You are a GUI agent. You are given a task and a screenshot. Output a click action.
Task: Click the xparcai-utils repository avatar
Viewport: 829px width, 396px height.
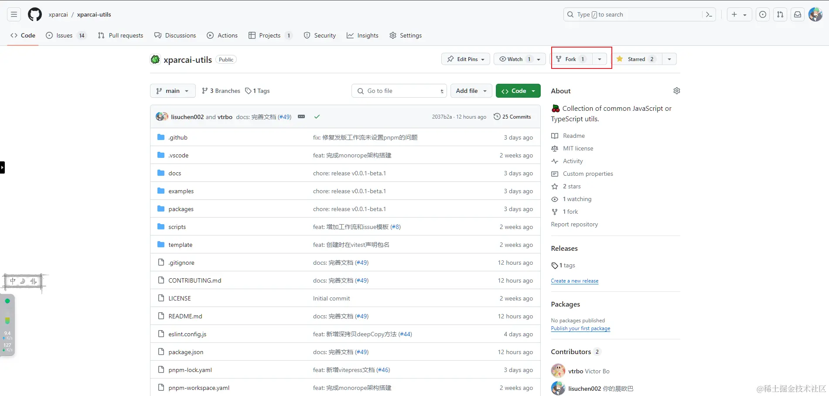pos(155,59)
